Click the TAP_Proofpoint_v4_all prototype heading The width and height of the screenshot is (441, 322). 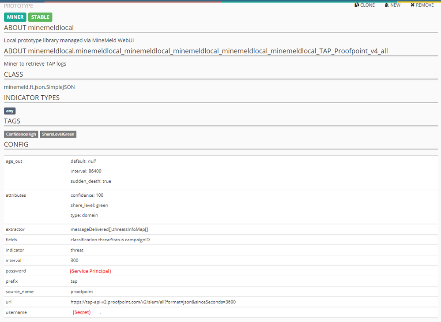tap(196, 51)
